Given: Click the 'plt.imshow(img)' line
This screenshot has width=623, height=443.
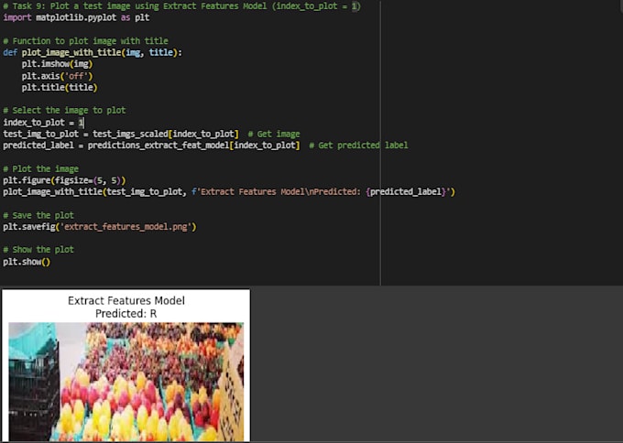Looking at the screenshot, I should [x=57, y=64].
